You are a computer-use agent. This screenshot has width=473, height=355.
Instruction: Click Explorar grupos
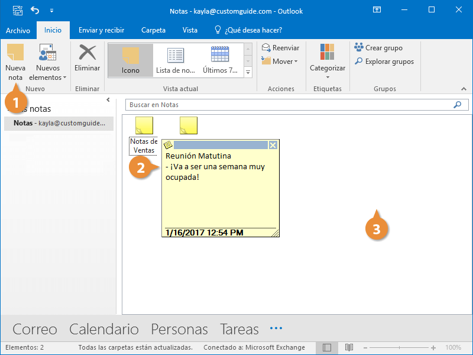(x=384, y=62)
